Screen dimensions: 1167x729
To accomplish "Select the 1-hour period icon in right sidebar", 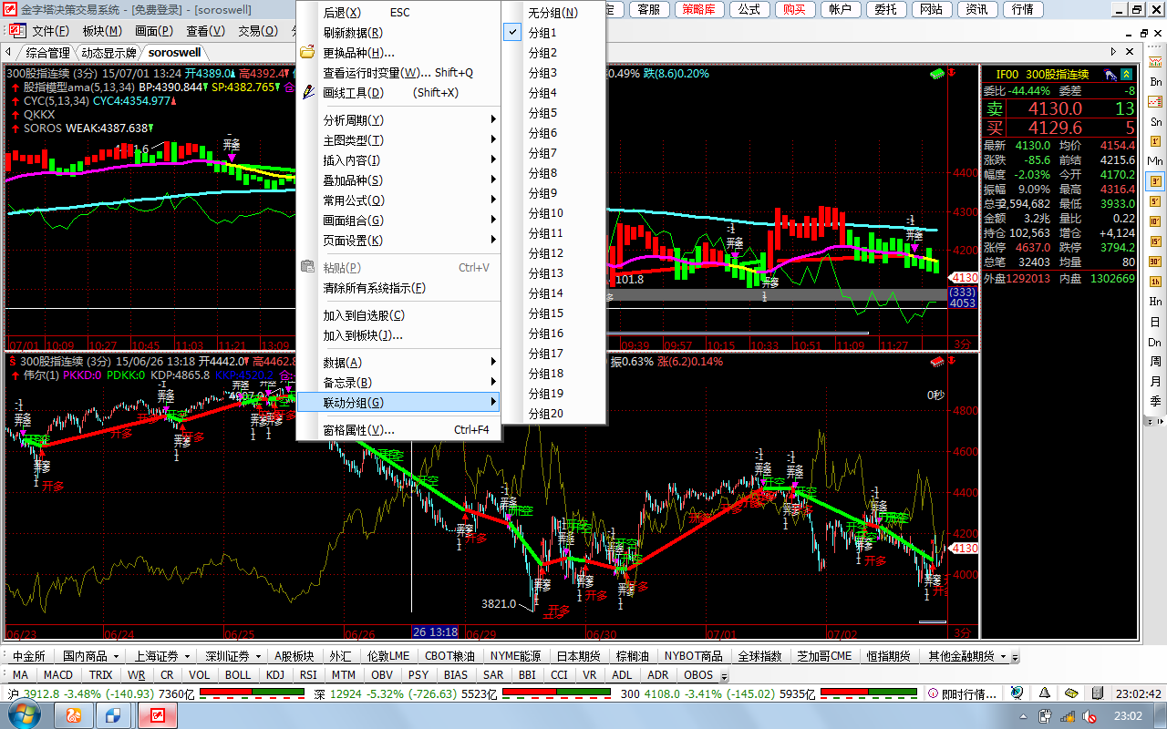I will point(1155,282).
